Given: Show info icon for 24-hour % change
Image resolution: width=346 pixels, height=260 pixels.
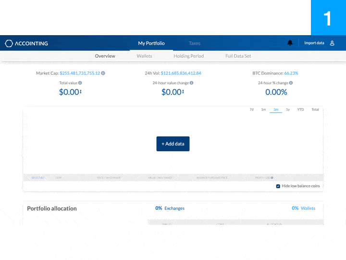Looking at the screenshot, I should pyautogui.click(x=291, y=83).
